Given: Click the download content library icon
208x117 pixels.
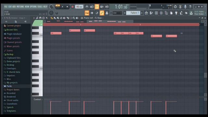Looking at the screenshot, I should pos(191,13).
